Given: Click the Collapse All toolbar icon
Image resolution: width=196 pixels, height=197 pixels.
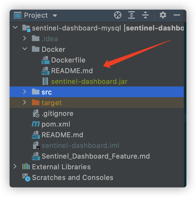Looking at the screenshot, I should tap(145, 15).
